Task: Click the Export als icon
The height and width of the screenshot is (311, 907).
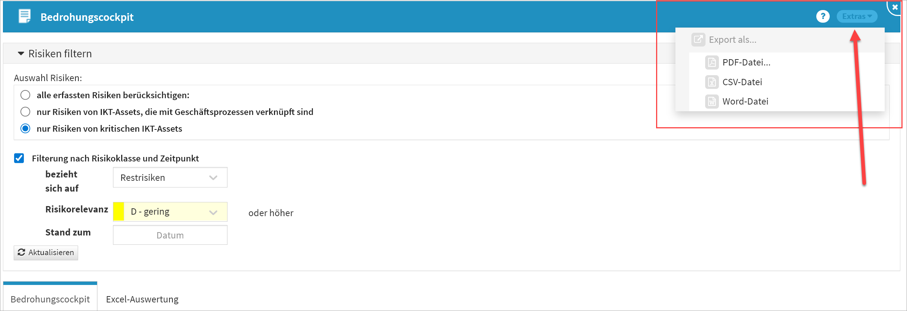Action: [x=698, y=39]
